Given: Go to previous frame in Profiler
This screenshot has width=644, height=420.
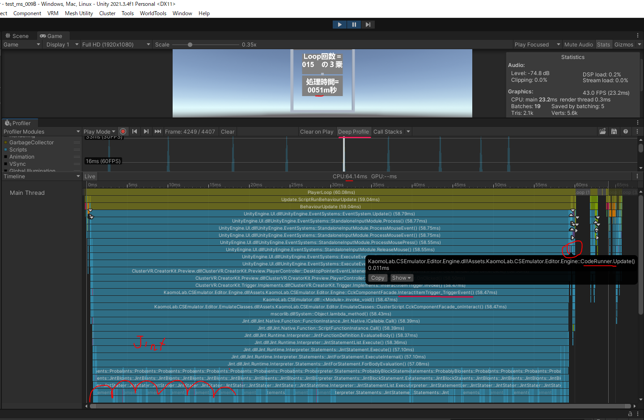Looking at the screenshot, I should 135,131.
